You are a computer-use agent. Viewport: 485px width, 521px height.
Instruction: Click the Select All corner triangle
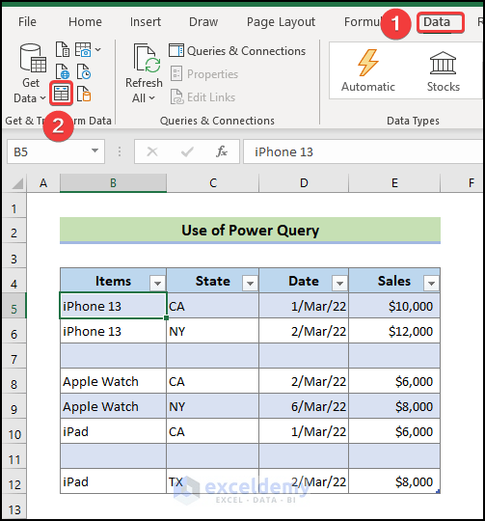pyautogui.click(x=17, y=183)
